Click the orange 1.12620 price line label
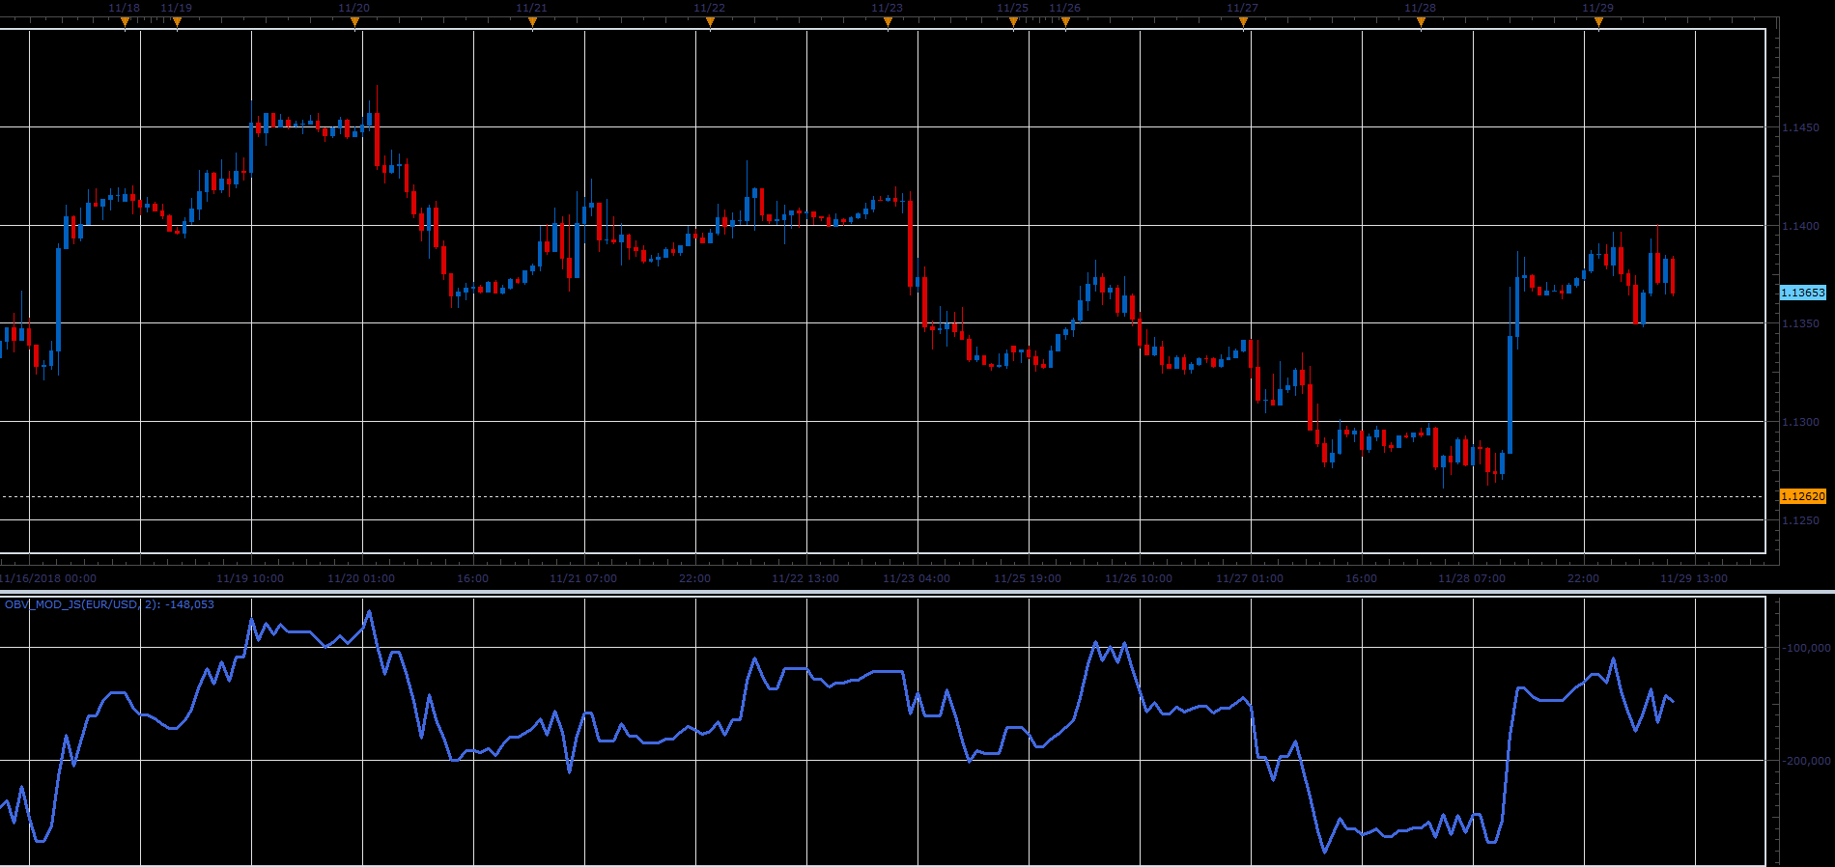Viewport: 1835px width, 867px height. coord(1803,496)
